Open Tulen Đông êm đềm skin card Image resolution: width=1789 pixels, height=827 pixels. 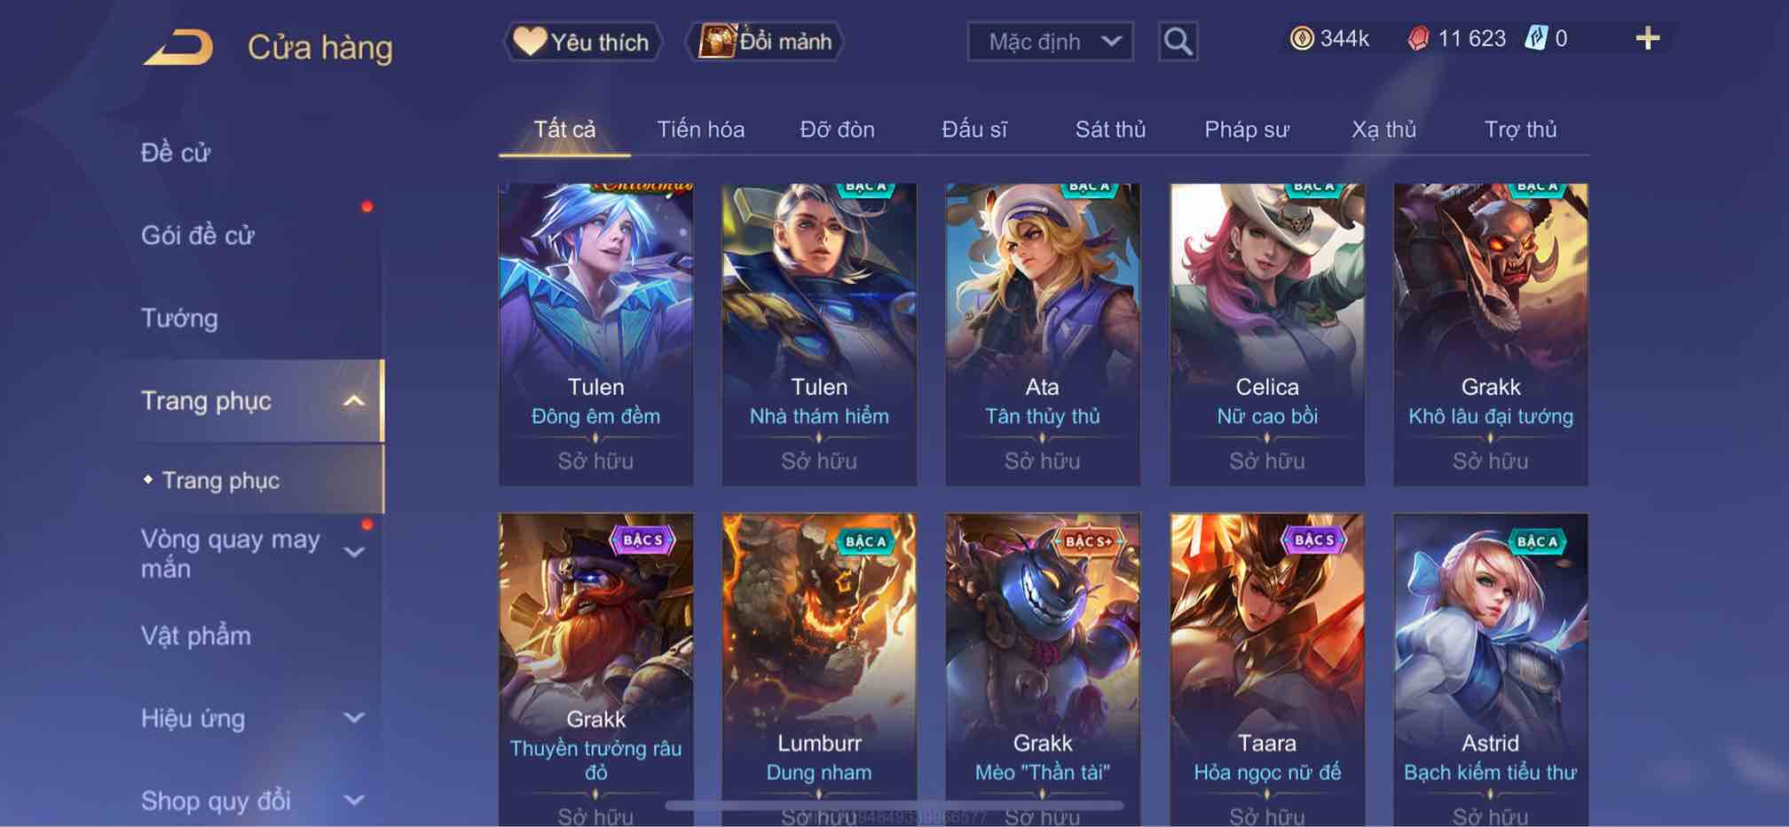pyautogui.click(x=595, y=335)
